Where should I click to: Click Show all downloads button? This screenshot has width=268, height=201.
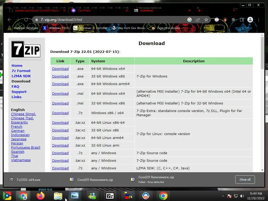245,180
